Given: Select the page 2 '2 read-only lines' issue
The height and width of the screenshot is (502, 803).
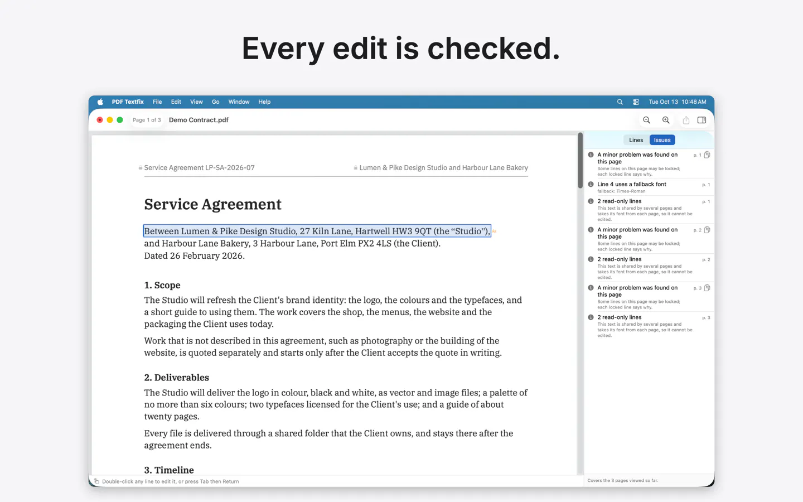Looking at the screenshot, I should click(649, 268).
